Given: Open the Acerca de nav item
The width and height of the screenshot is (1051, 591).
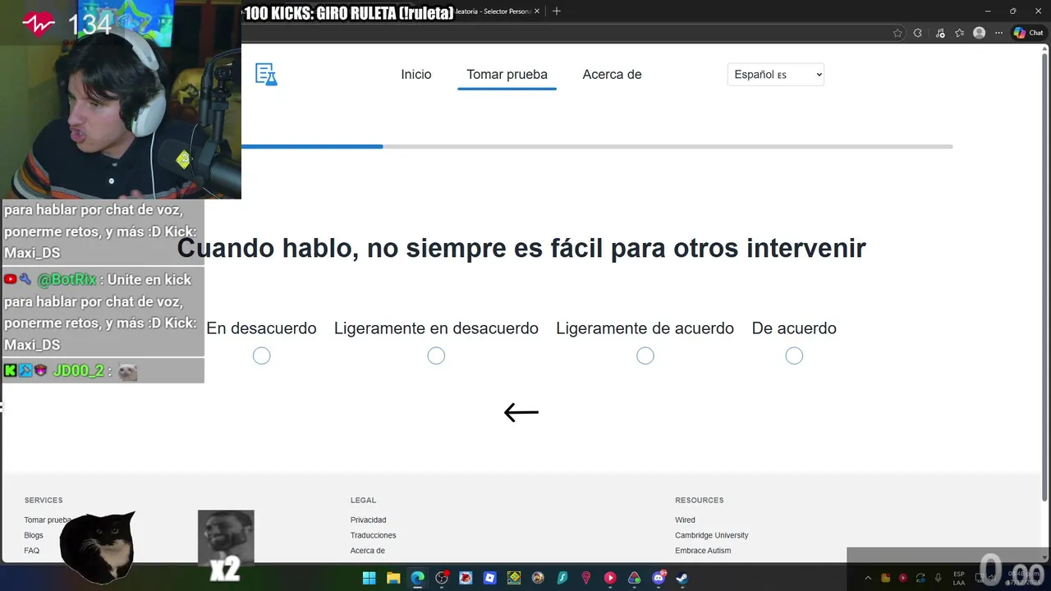Looking at the screenshot, I should click(612, 75).
